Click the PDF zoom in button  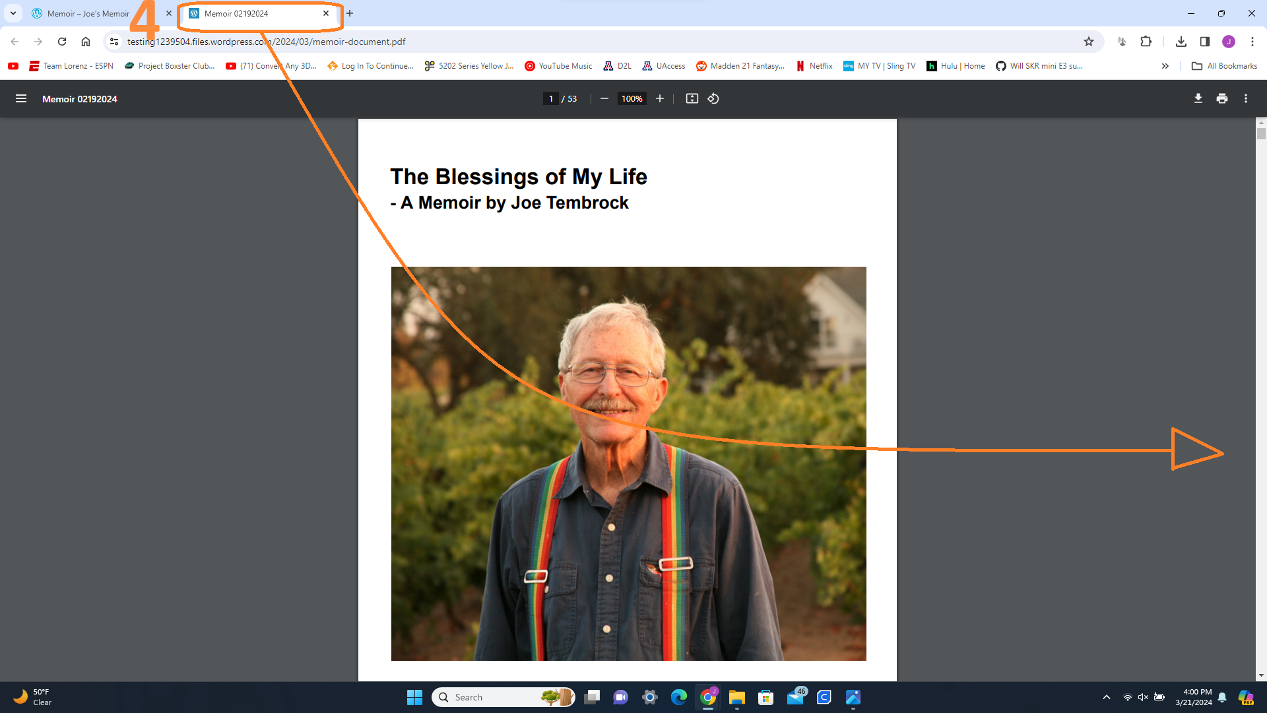tap(659, 98)
